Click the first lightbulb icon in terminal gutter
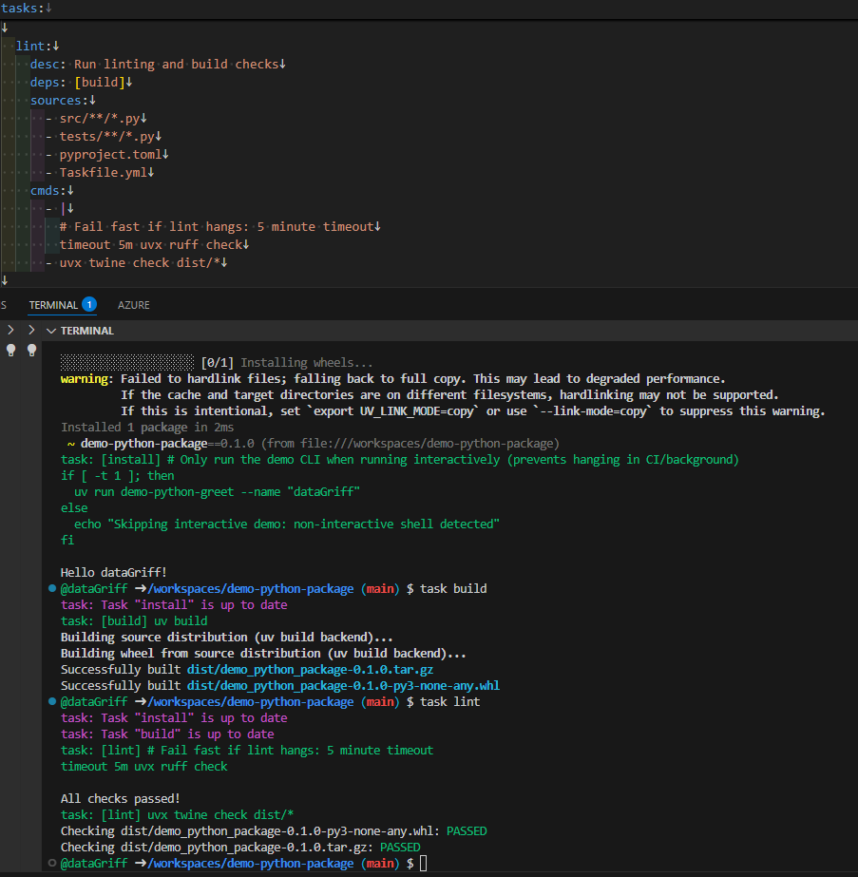 10,351
